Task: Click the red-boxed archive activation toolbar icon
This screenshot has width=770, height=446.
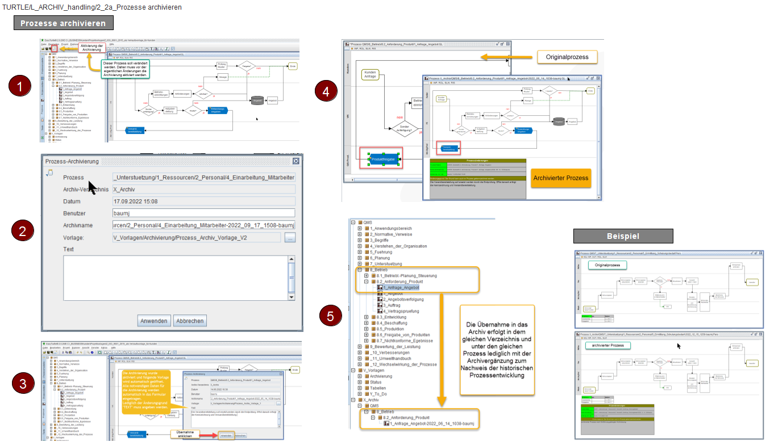Action: click(x=54, y=49)
